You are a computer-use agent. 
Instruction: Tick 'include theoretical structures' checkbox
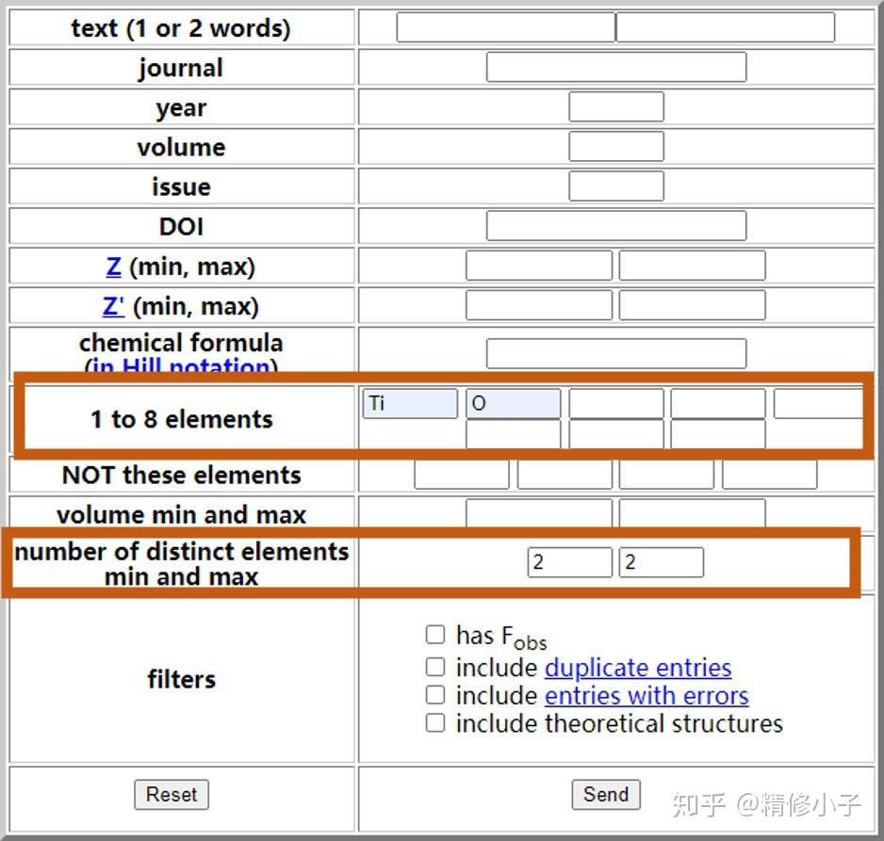click(x=434, y=723)
